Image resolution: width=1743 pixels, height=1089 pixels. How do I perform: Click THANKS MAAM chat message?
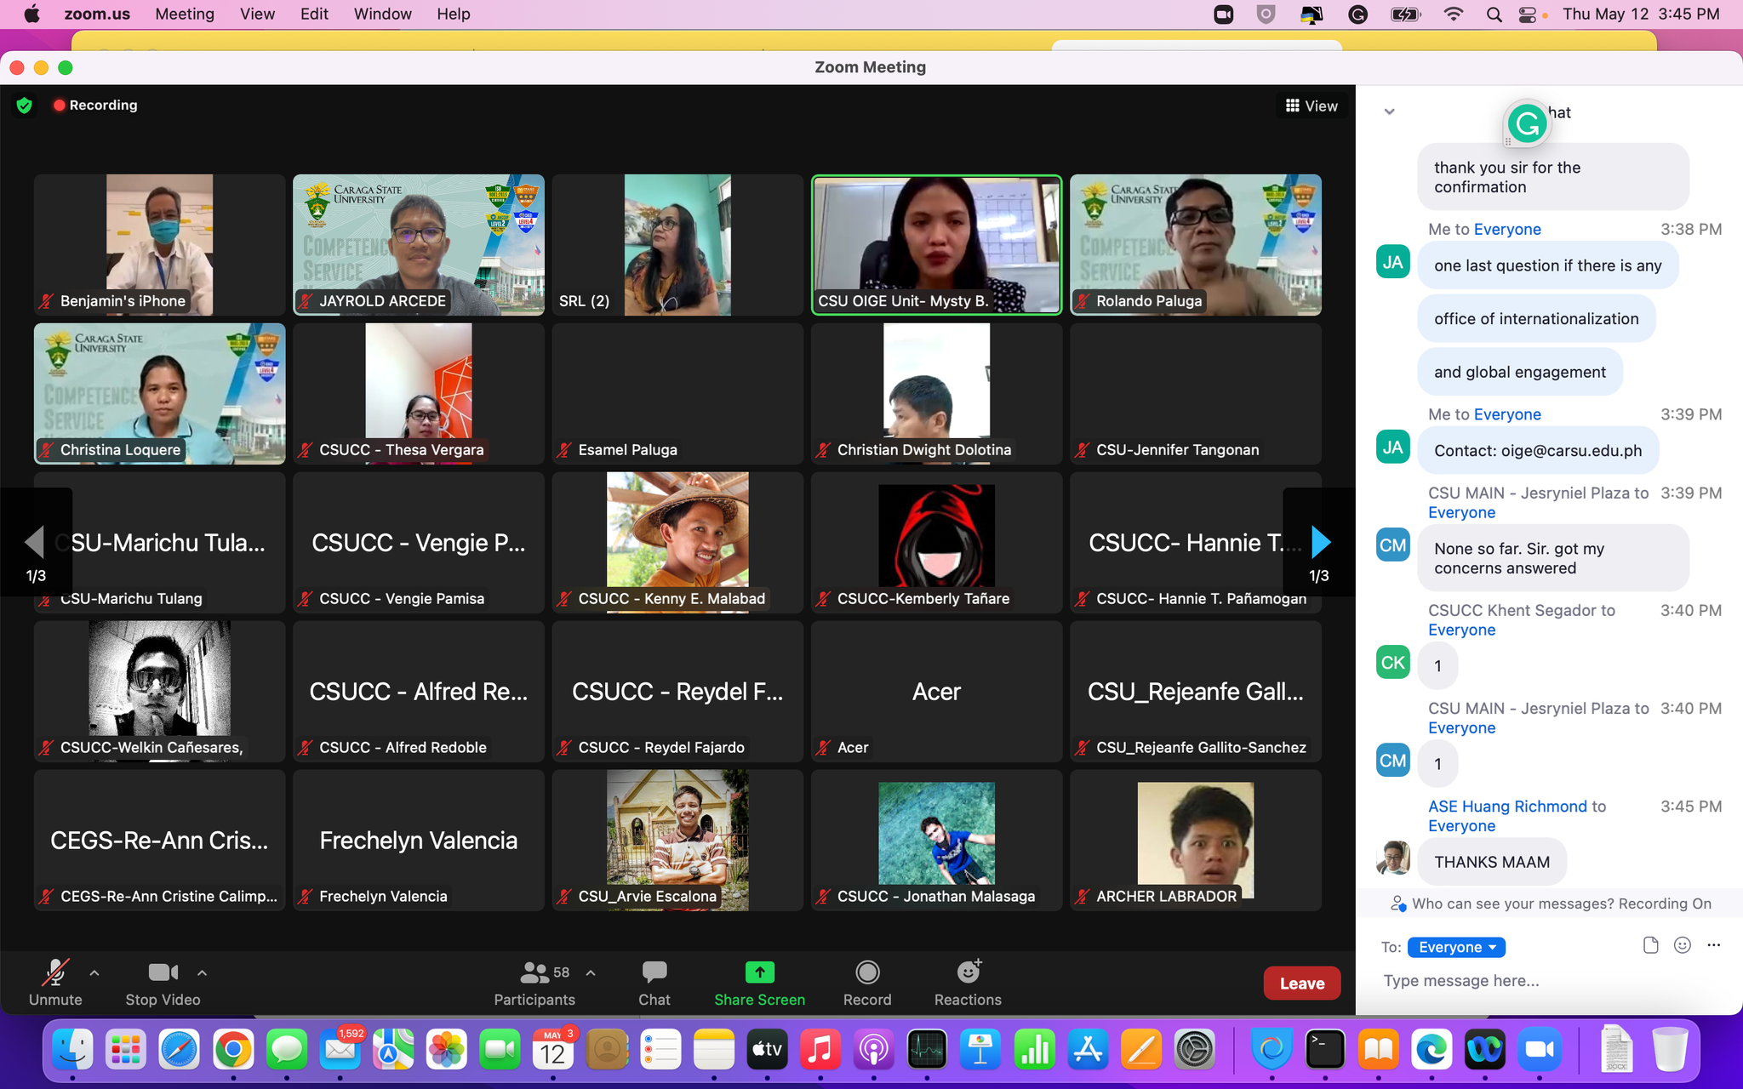coord(1491,862)
